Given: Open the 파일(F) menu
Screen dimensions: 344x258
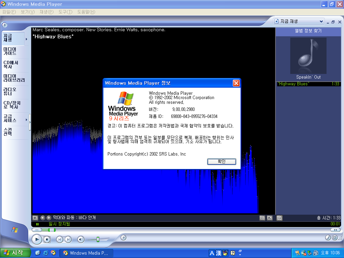Looking at the screenshot, I should click(9, 12).
